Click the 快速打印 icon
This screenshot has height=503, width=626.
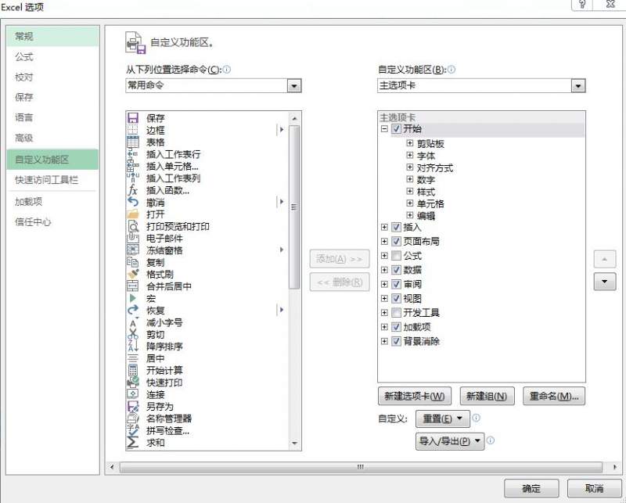132,382
